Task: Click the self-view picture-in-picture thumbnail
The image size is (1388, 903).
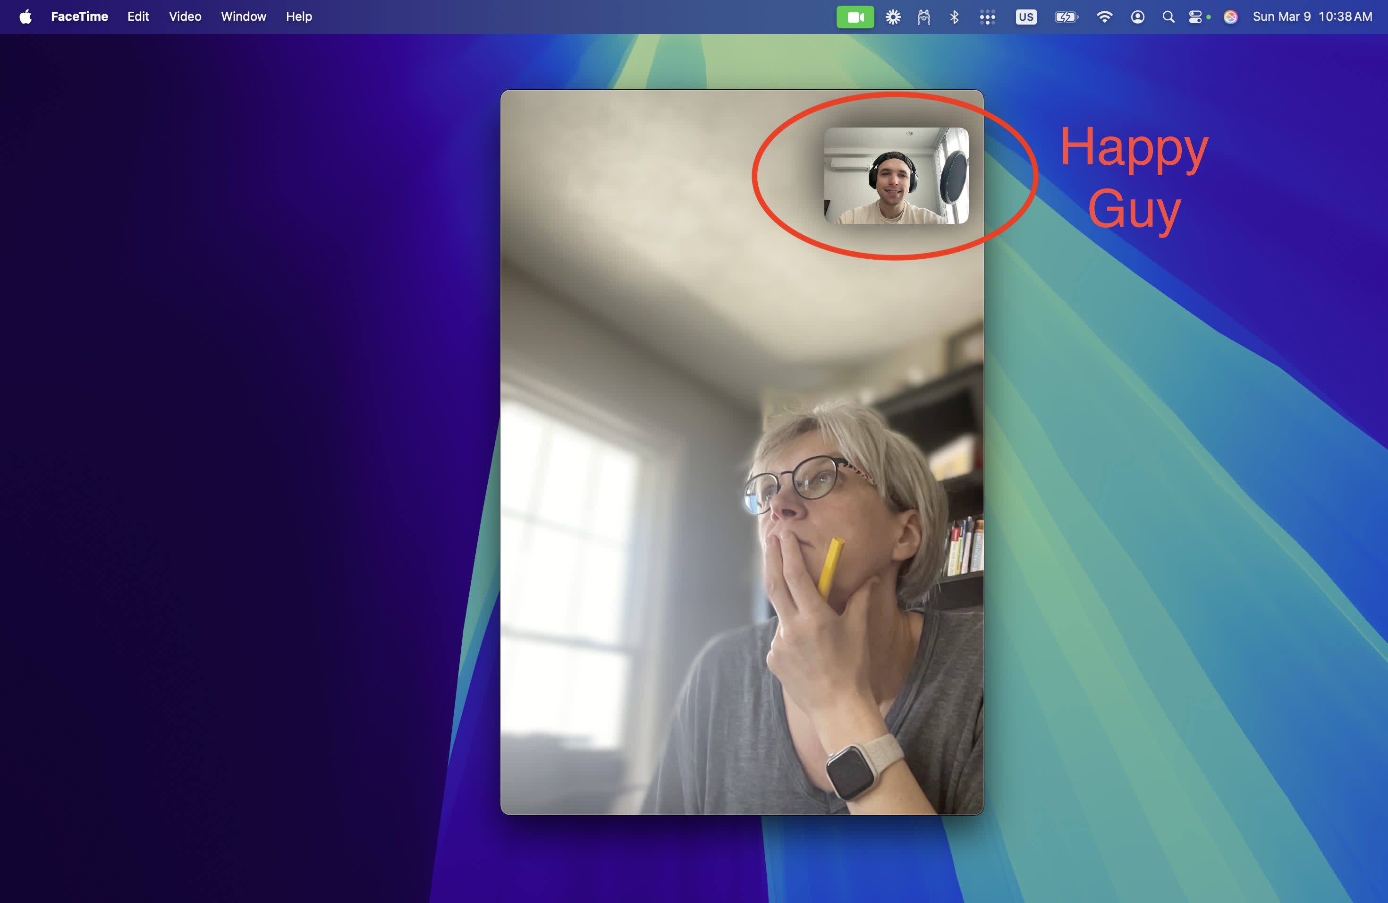Action: (x=896, y=176)
